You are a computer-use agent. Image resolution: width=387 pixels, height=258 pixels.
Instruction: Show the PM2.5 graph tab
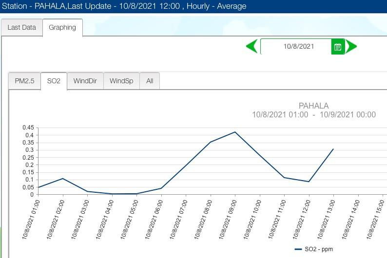tap(24, 81)
